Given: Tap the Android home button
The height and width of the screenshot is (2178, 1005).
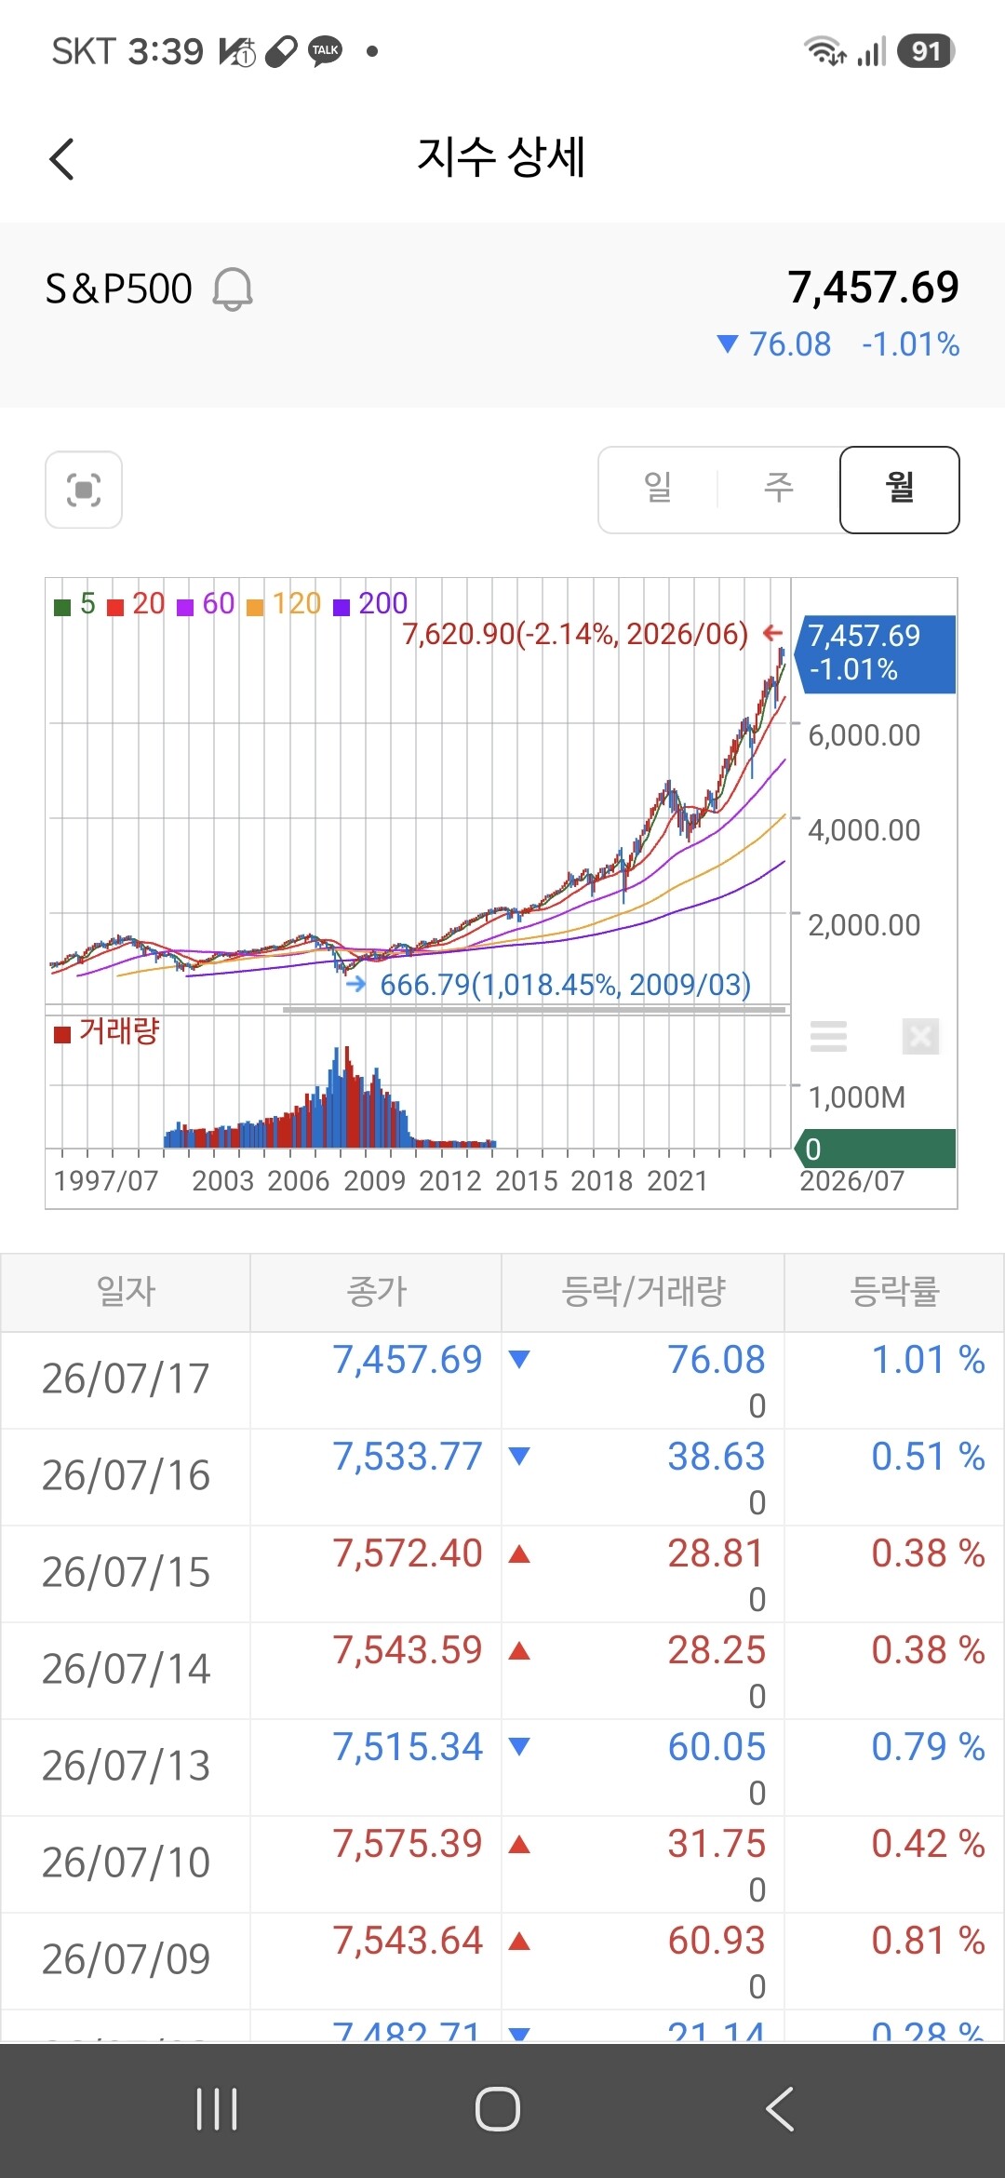Looking at the screenshot, I should (498, 2109).
